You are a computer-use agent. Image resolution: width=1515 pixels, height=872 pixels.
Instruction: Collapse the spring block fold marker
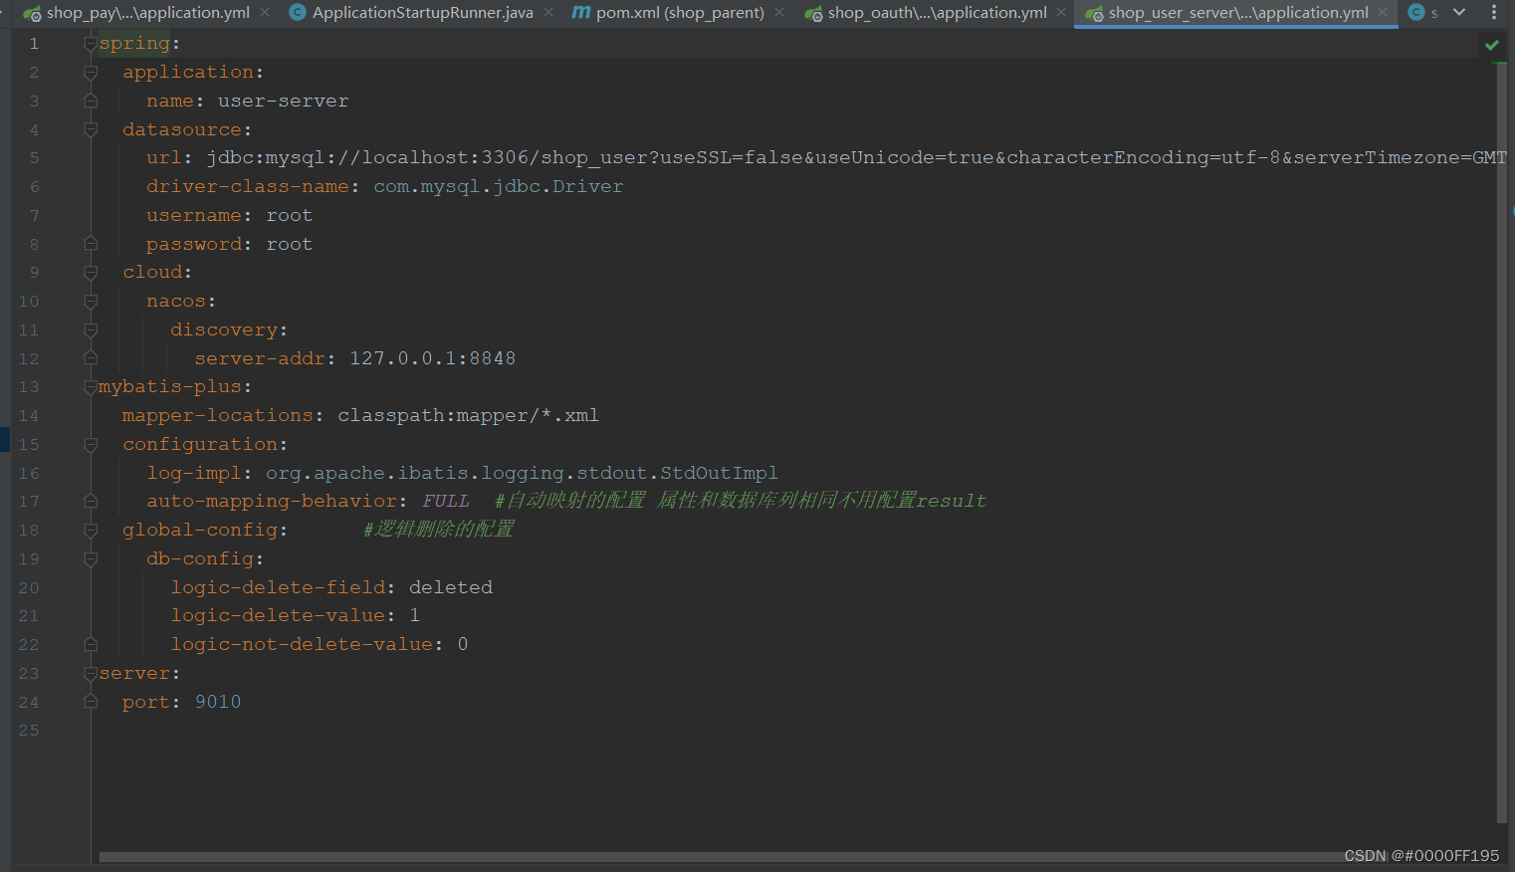91,43
